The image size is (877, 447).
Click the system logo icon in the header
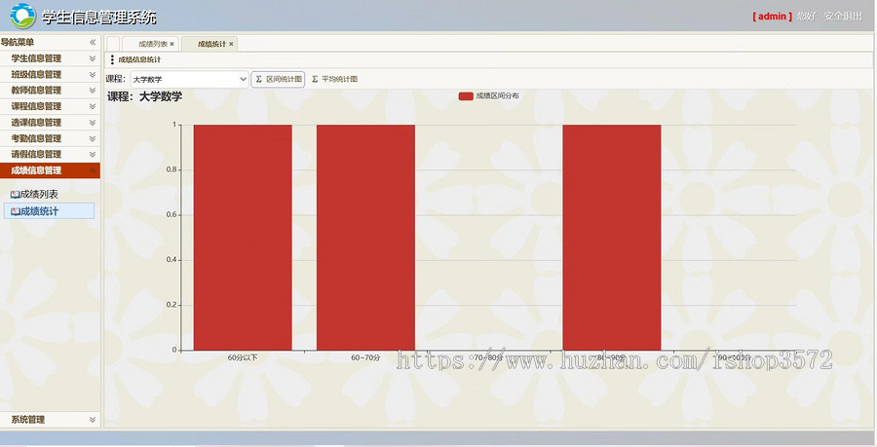[22, 16]
